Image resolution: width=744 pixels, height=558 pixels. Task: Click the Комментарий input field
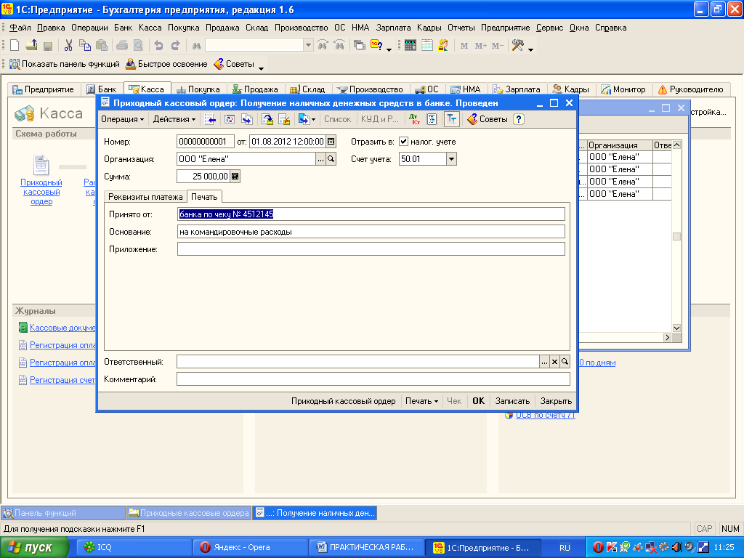pos(373,379)
